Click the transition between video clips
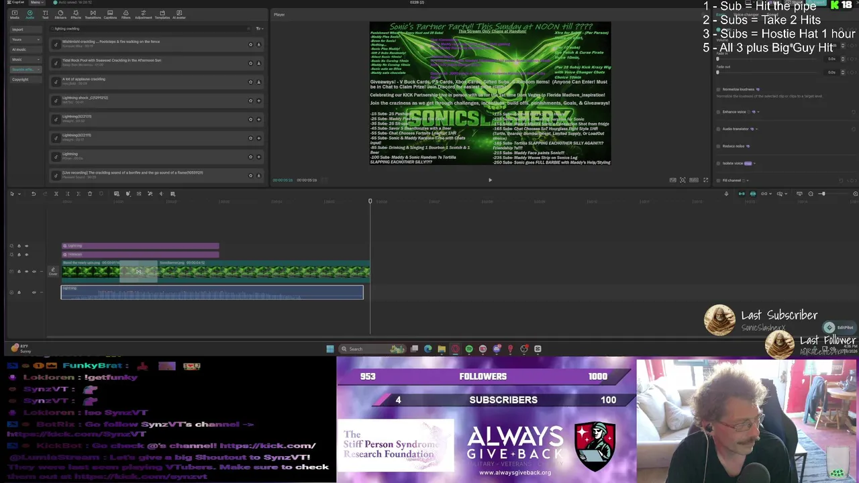 click(x=138, y=272)
